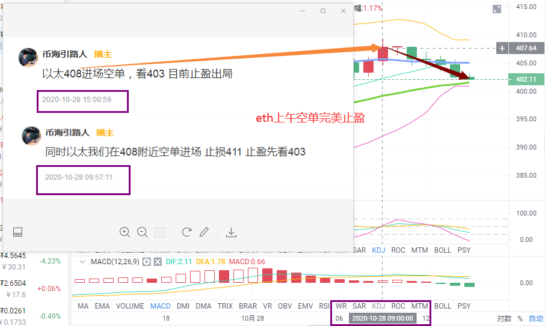545x326 pixels.
Task: Open MACD(12,26,9) settings gear
Action: tap(147, 262)
